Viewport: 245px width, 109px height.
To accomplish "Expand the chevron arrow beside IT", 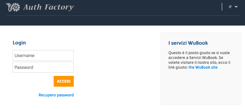I will point(236,7).
